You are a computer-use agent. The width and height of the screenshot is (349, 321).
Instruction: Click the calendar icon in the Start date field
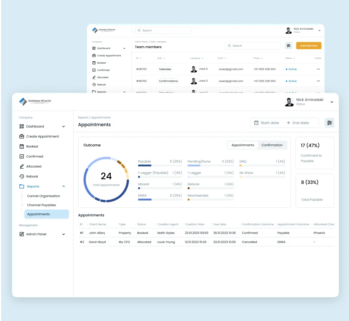(x=256, y=123)
